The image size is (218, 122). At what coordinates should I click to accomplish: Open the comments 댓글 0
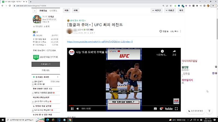164,31
